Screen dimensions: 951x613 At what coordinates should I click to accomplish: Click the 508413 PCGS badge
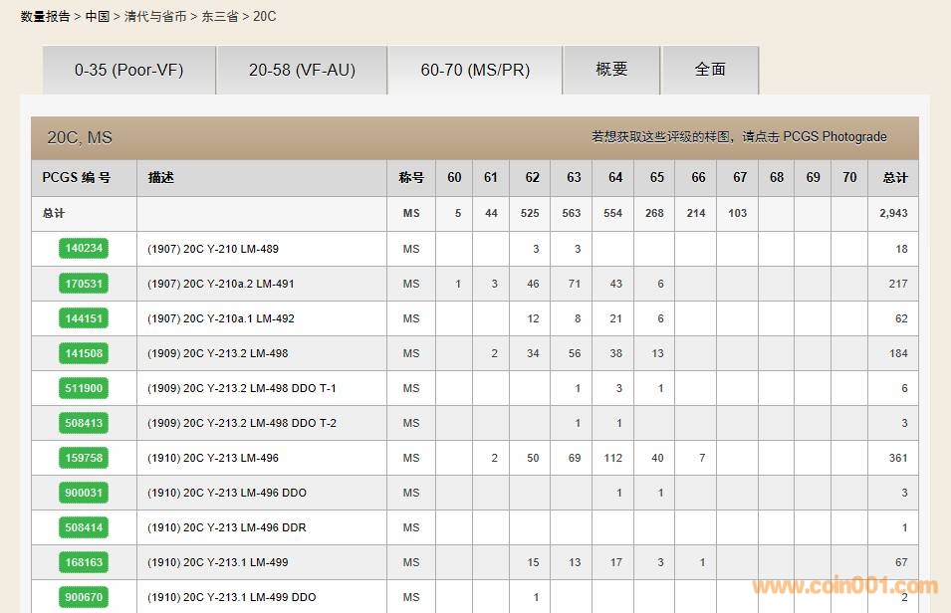coord(84,423)
